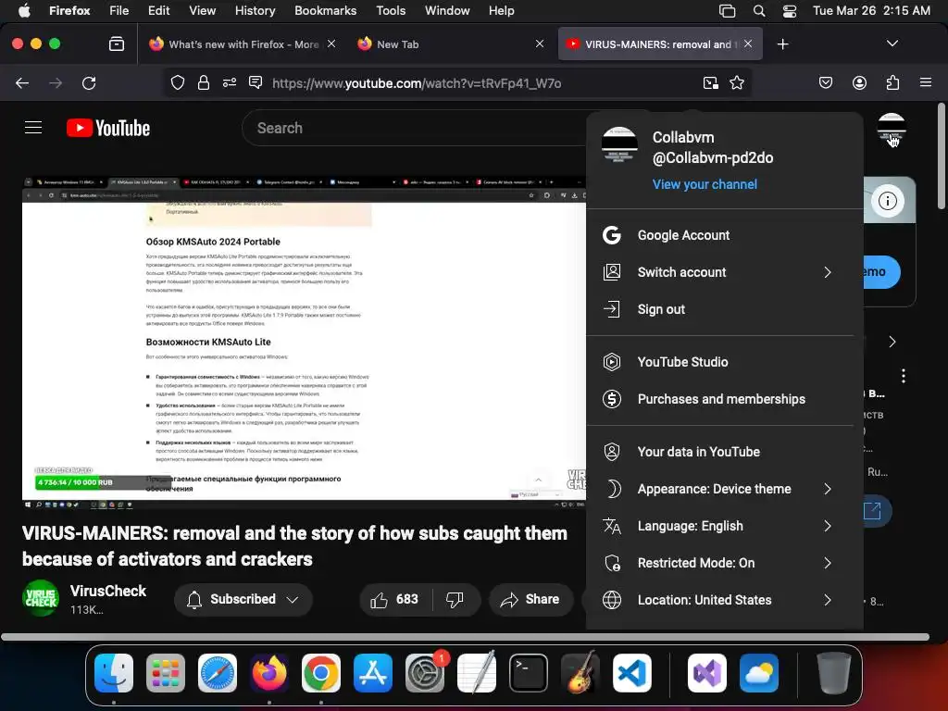Open tracking protection shield panel
Screen dimensions: 948x711
(177, 82)
